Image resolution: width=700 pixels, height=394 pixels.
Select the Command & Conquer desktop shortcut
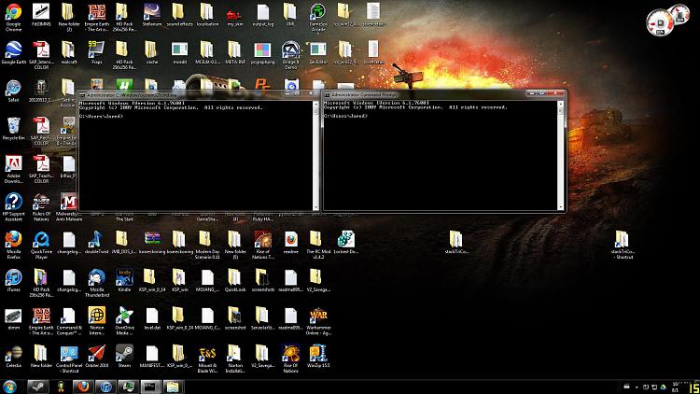(69, 321)
